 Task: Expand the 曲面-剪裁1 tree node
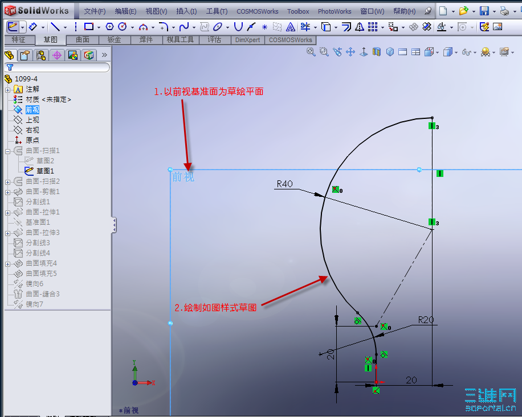coord(7,192)
